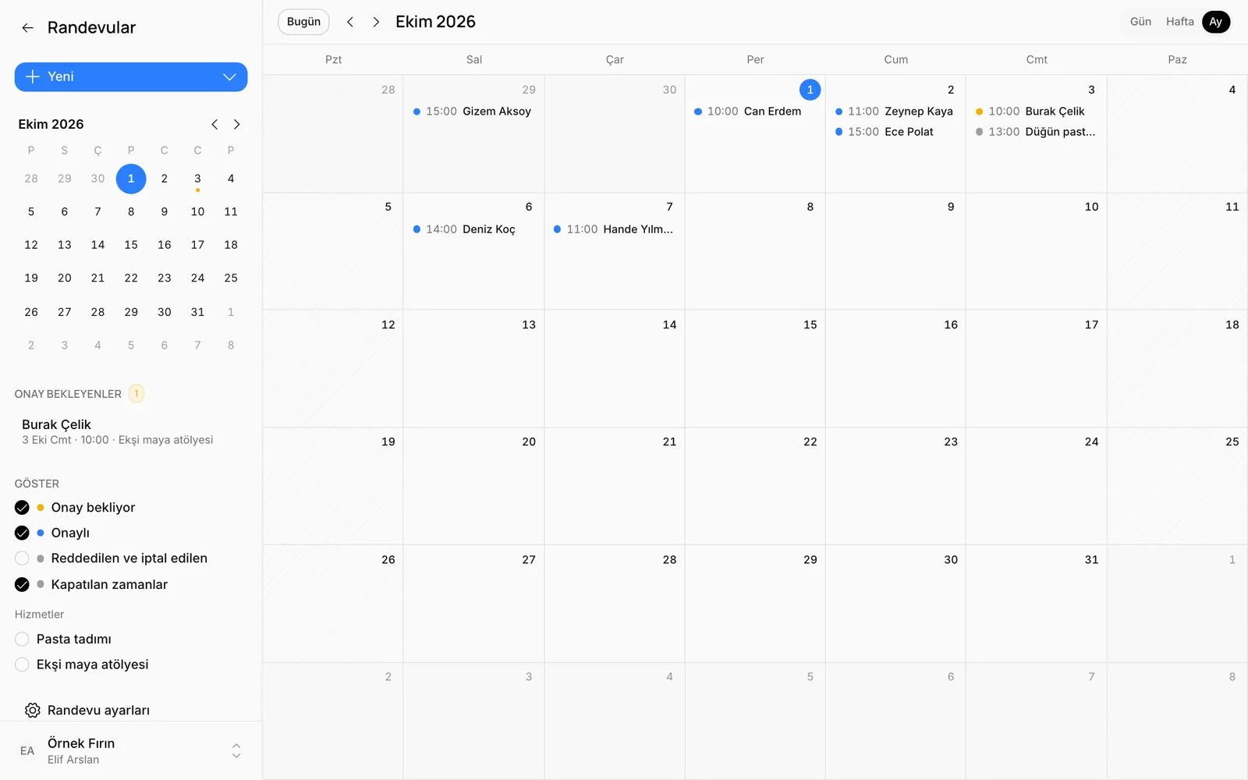Switch to Hafta view
1248x780 pixels.
pyautogui.click(x=1179, y=22)
